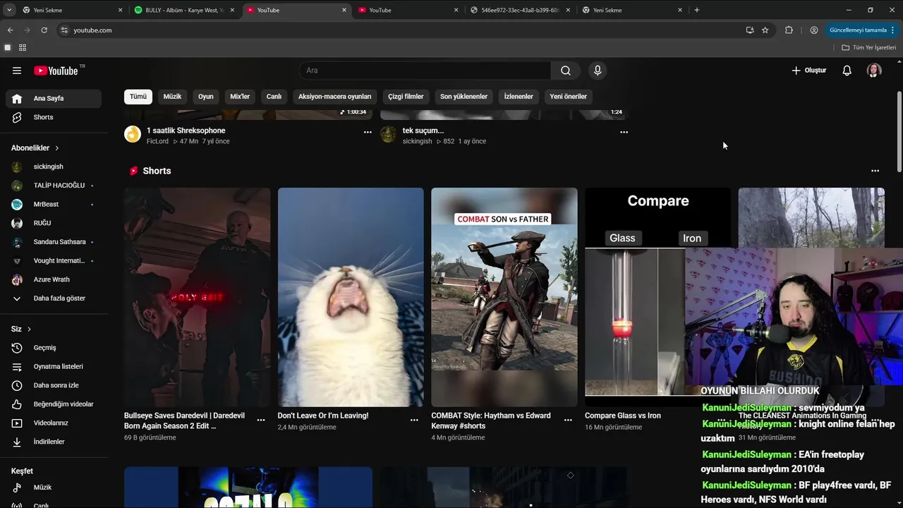Play the Compare Glass vs Iron short
Viewport: 903px width, 508px height.
(x=635, y=297)
